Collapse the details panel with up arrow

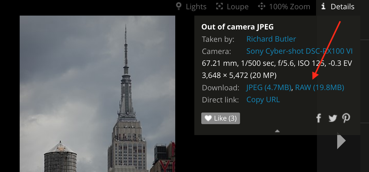coord(277,131)
